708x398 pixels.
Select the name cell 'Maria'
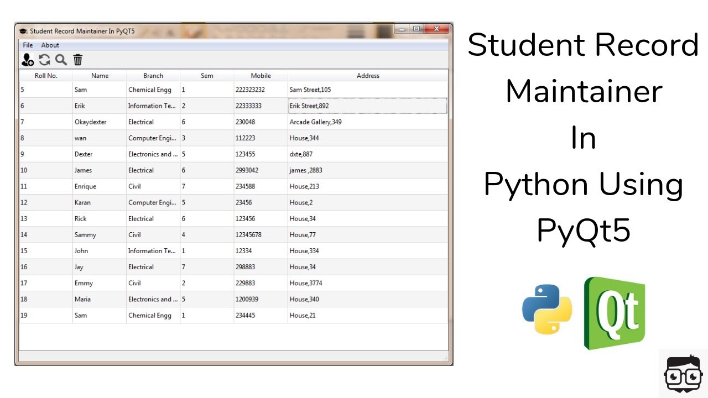click(100, 299)
